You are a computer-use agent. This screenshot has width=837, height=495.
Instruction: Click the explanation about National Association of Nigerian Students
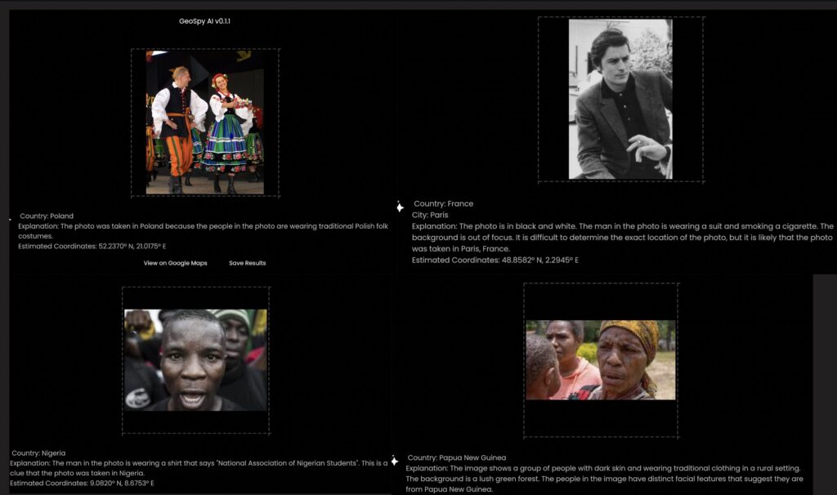pyautogui.click(x=199, y=468)
